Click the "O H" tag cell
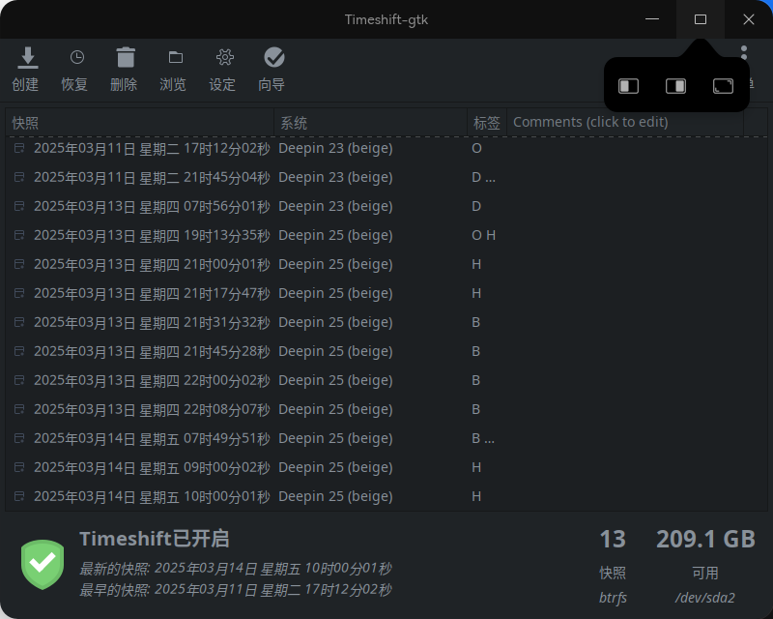The image size is (773, 619). point(484,235)
